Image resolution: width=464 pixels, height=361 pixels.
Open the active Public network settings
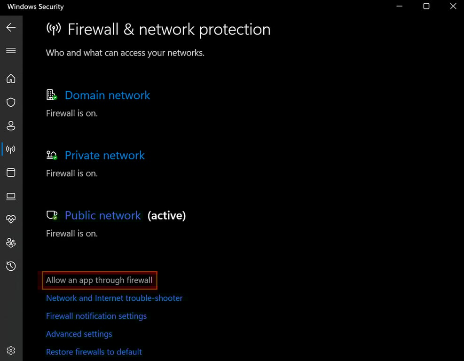[x=102, y=215]
